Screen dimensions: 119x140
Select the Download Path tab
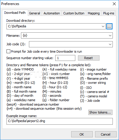pyautogui.click(x=15, y=13)
